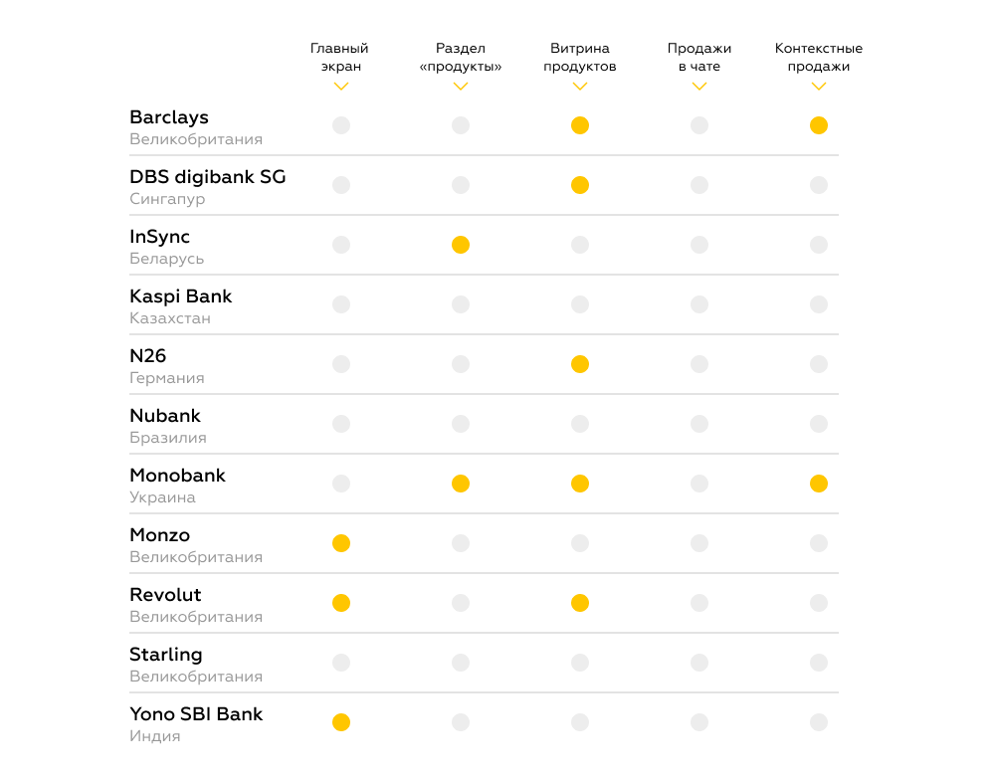Select Monobank dot in Контекстные продажи

click(x=819, y=484)
